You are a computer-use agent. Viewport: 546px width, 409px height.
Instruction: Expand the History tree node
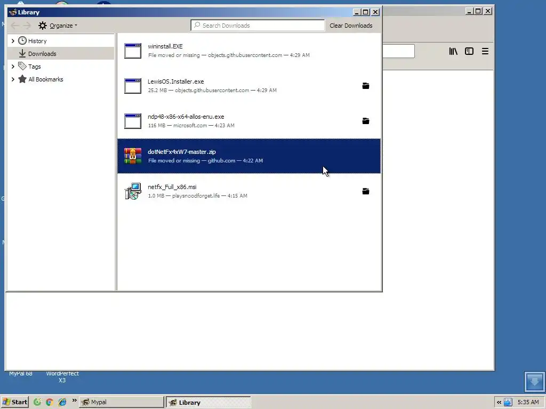13,40
